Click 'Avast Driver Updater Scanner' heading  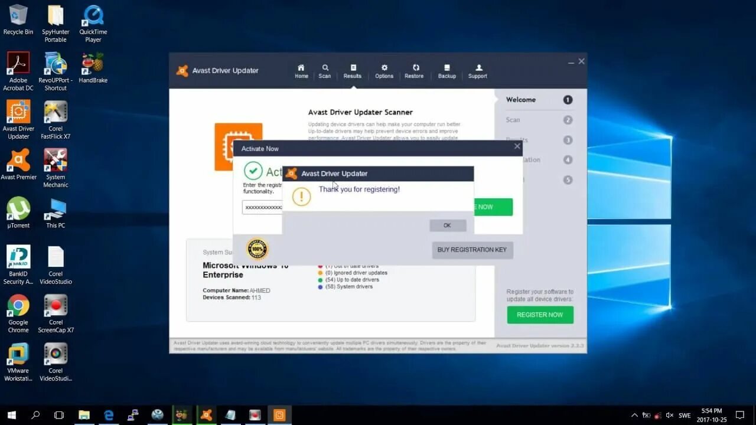[360, 112]
